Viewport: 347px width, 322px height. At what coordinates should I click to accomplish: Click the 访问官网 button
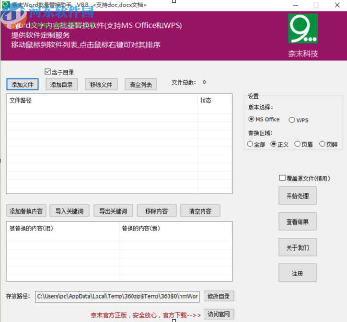219,314
